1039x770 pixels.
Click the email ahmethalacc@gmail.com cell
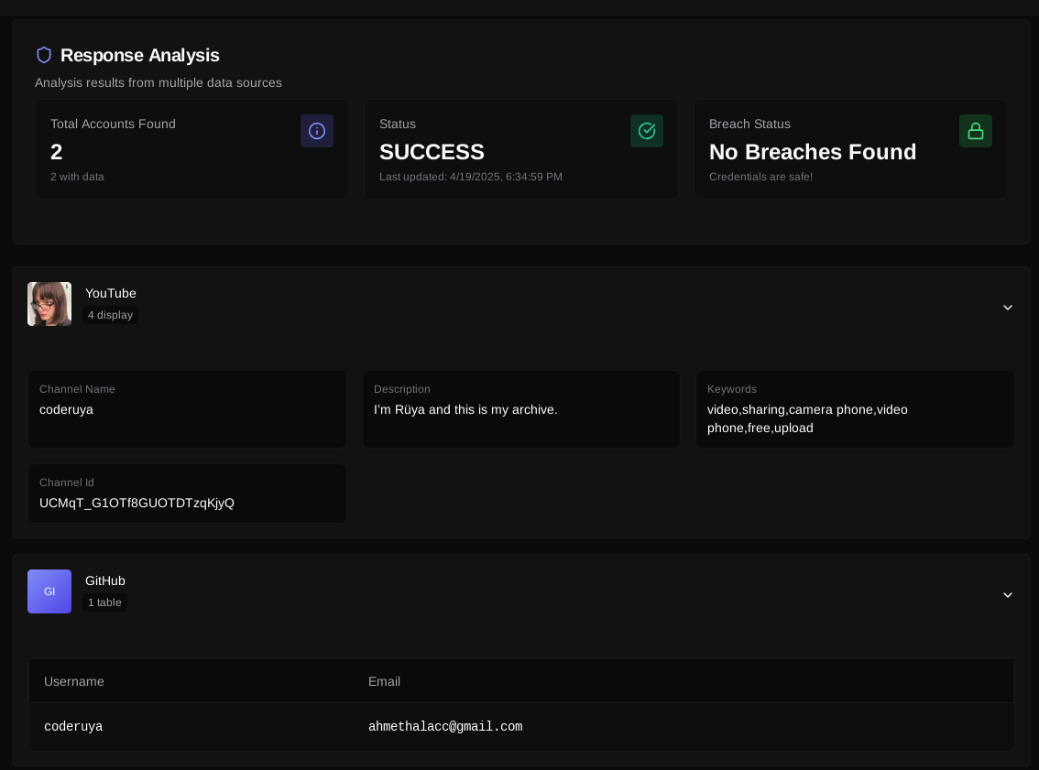tap(445, 726)
